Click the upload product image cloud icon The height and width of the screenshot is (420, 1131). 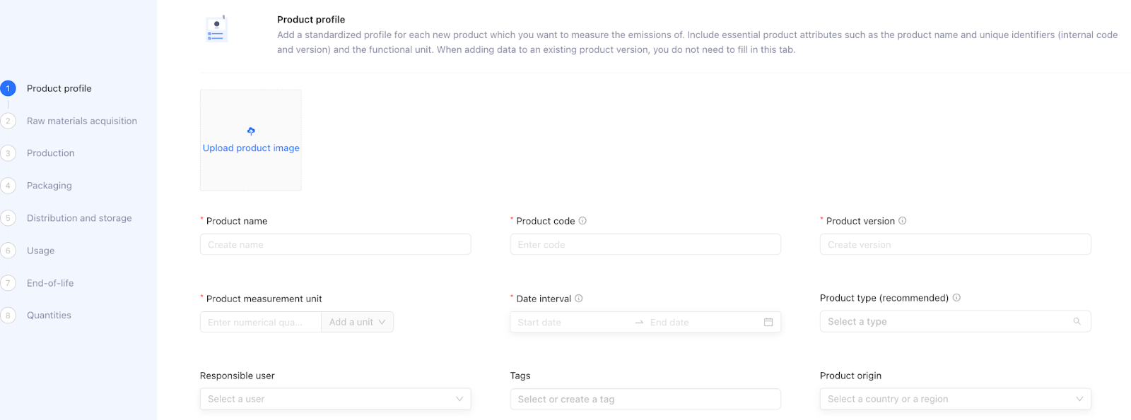click(x=251, y=131)
